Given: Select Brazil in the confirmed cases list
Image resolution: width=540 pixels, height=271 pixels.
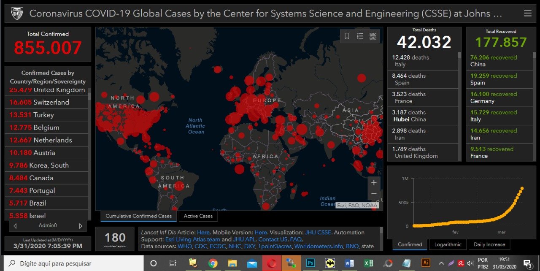Looking at the screenshot, I should coord(38,203).
